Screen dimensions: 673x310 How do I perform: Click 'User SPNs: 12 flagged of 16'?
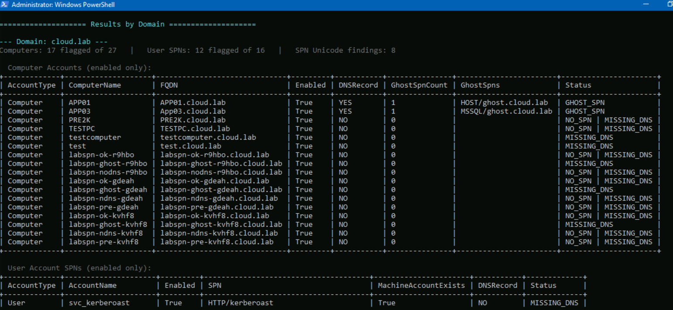206,51
